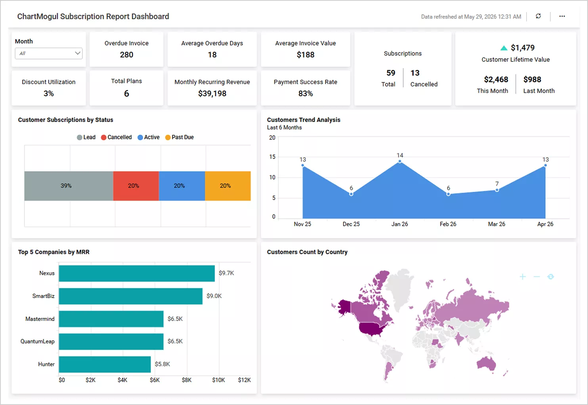Click the Apr 26 data point of 13
Viewport: 588px width, 405px height.
(x=545, y=165)
